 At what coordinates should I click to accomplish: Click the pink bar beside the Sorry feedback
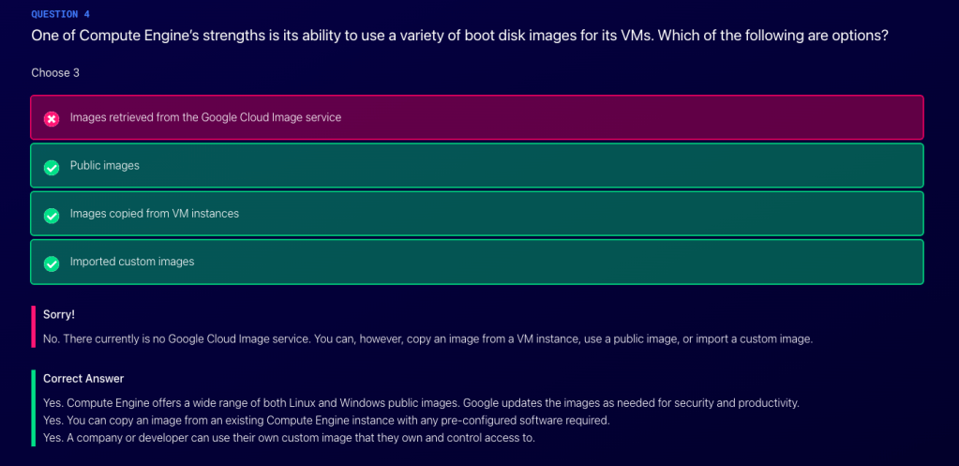click(x=33, y=326)
